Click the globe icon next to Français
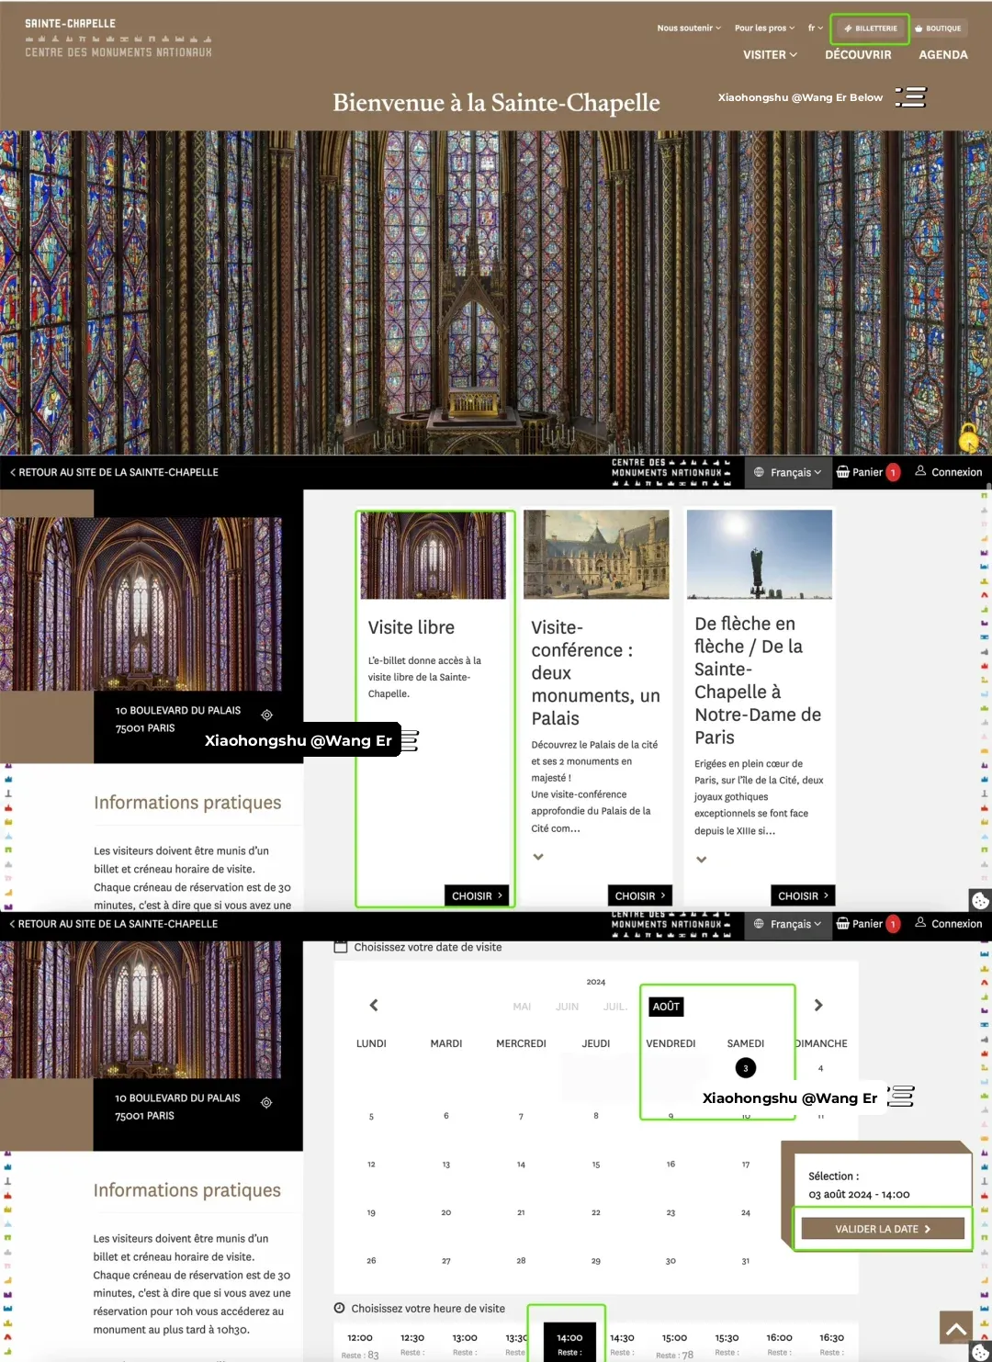 (x=758, y=471)
